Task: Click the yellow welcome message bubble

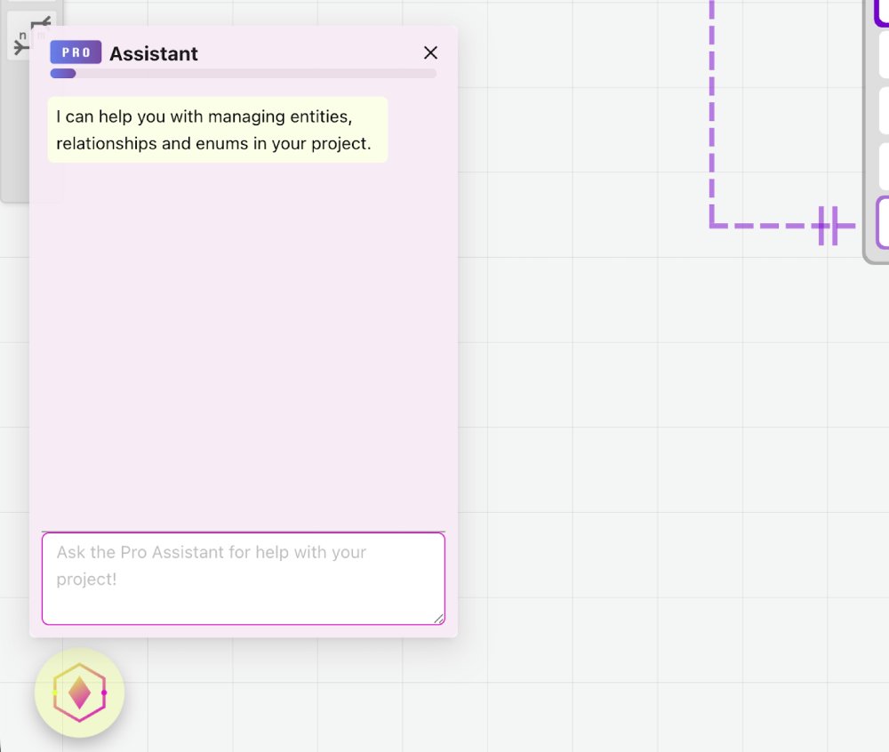Action: pos(217,130)
